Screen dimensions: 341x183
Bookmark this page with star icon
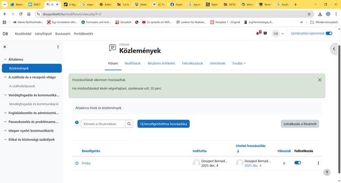pyautogui.click(x=309, y=14)
